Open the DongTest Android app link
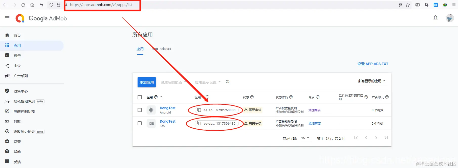 coord(167,108)
